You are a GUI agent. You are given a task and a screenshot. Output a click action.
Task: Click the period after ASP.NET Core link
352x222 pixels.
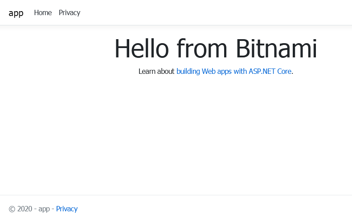292,72
